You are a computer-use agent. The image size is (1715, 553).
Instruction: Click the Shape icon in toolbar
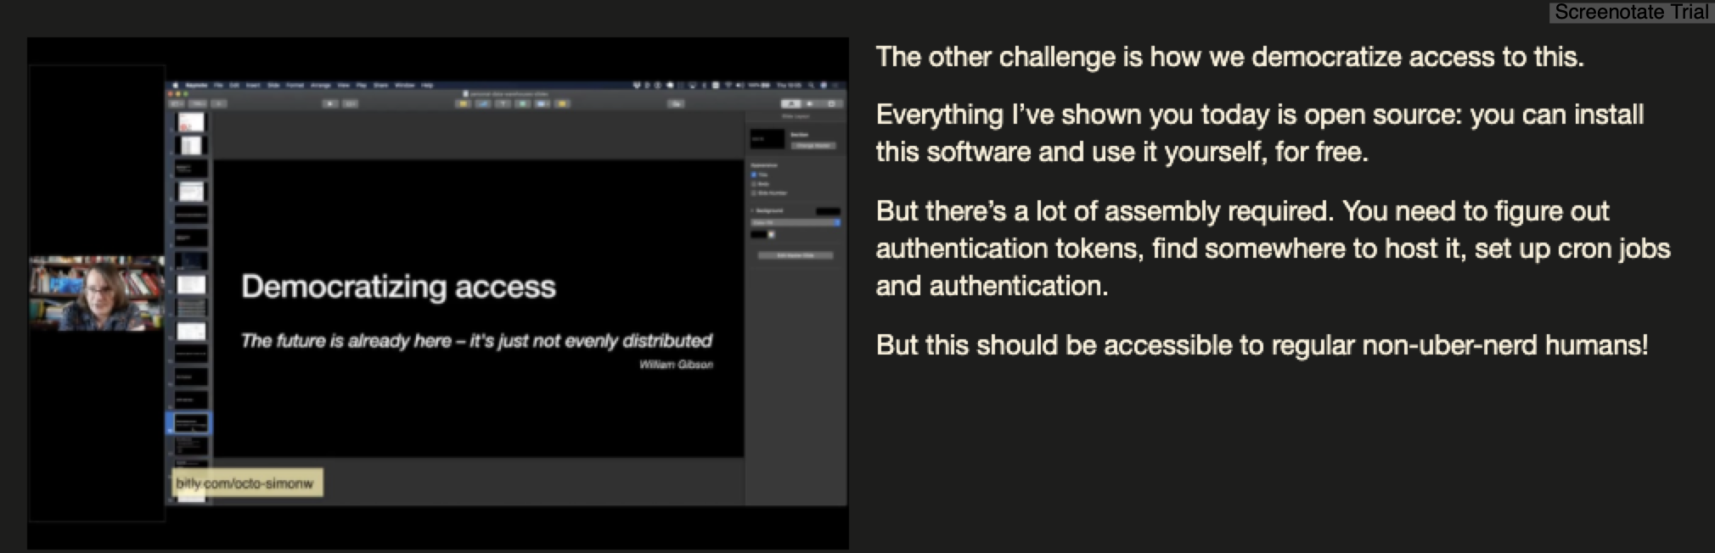click(522, 103)
